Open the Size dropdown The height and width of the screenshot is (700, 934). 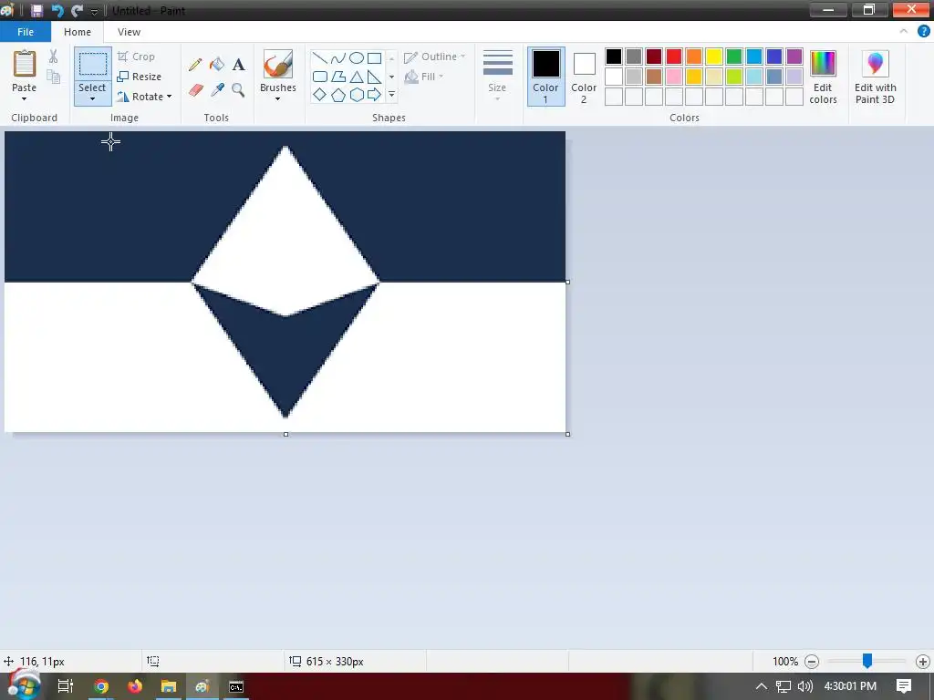tap(497, 77)
